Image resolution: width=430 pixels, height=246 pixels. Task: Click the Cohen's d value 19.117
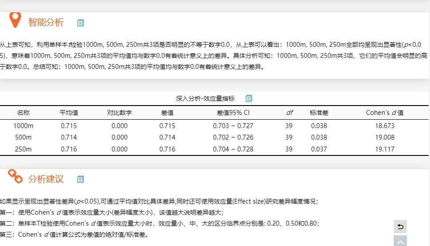point(385,149)
